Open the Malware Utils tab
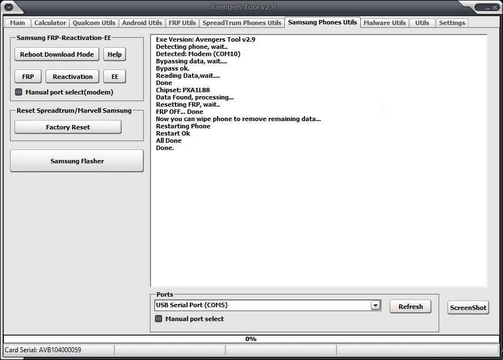The height and width of the screenshot is (360, 503). [x=385, y=23]
